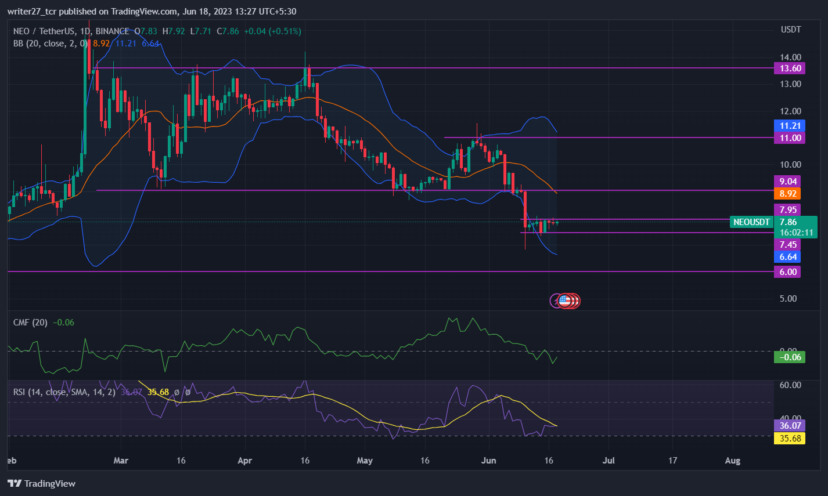Click the USDT currency label on price axis
Screen dimensions: 828x496
(x=791, y=30)
